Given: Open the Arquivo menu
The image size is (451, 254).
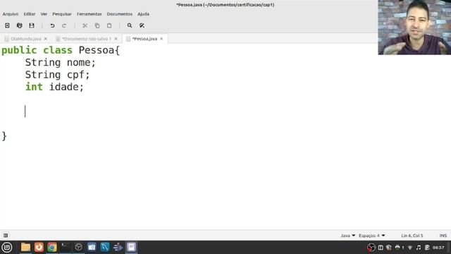Looking at the screenshot, I should click(x=11, y=14).
